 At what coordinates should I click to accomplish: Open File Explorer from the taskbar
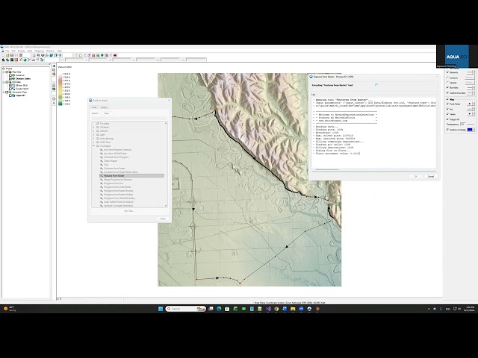click(293, 309)
